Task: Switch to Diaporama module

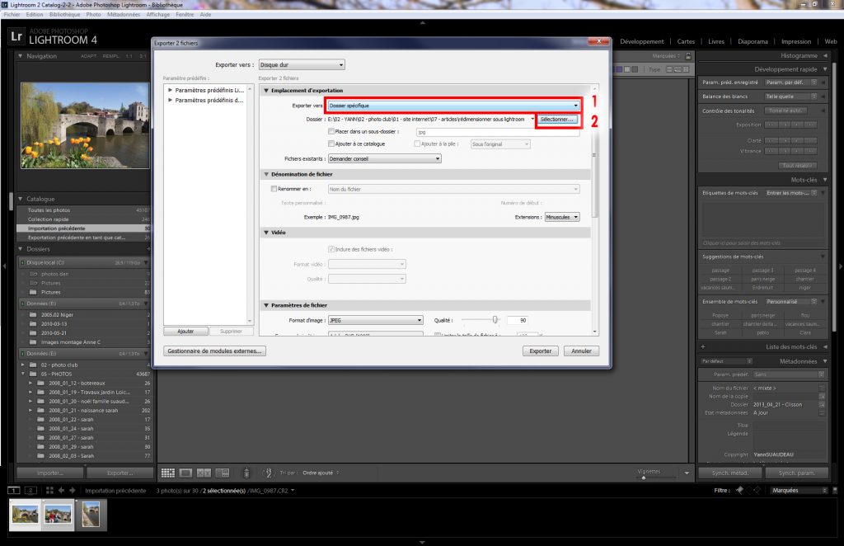Action: click(x=753, y=41)
